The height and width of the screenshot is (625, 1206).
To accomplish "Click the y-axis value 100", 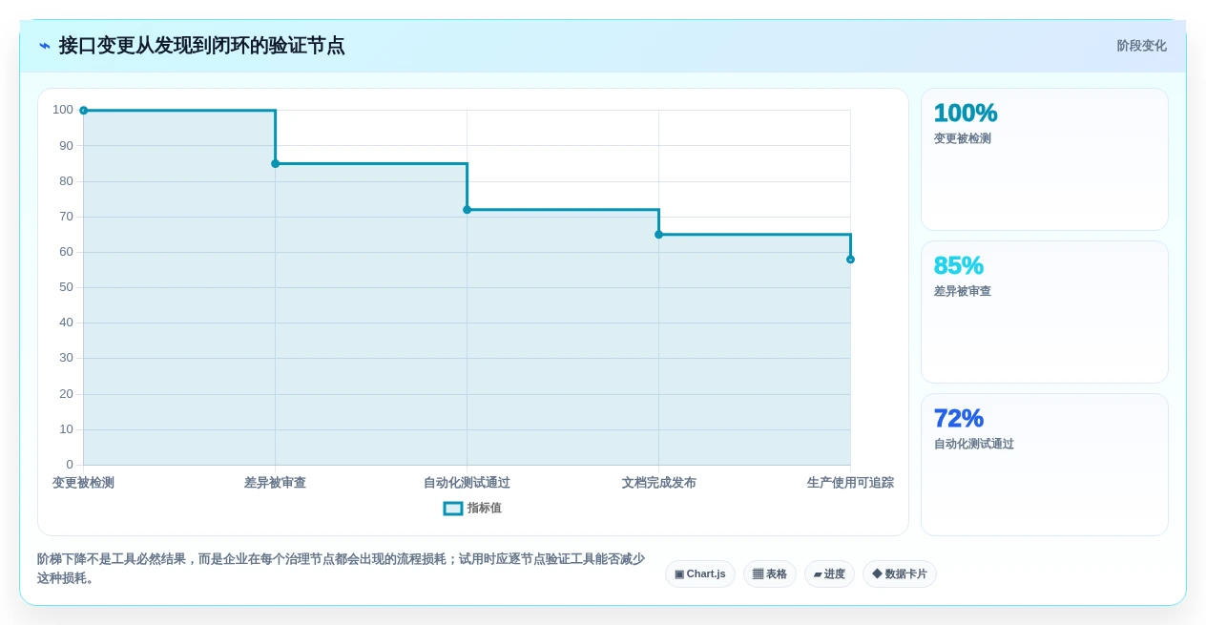I will (63, 110).
